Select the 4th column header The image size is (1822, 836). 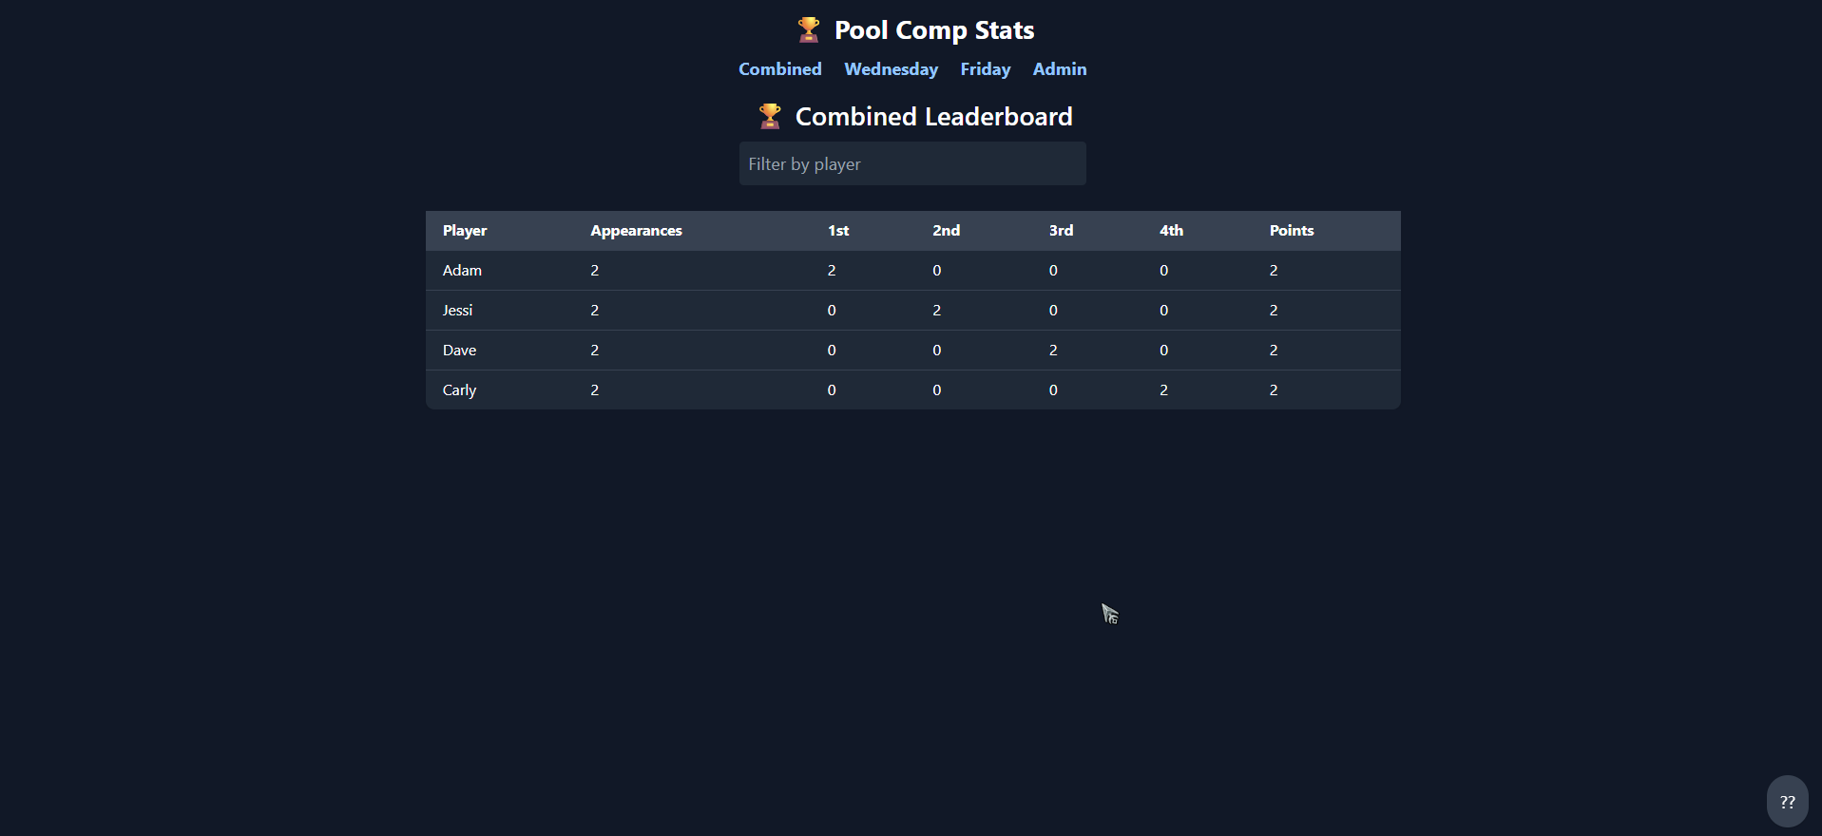(x=1171, y=231)
